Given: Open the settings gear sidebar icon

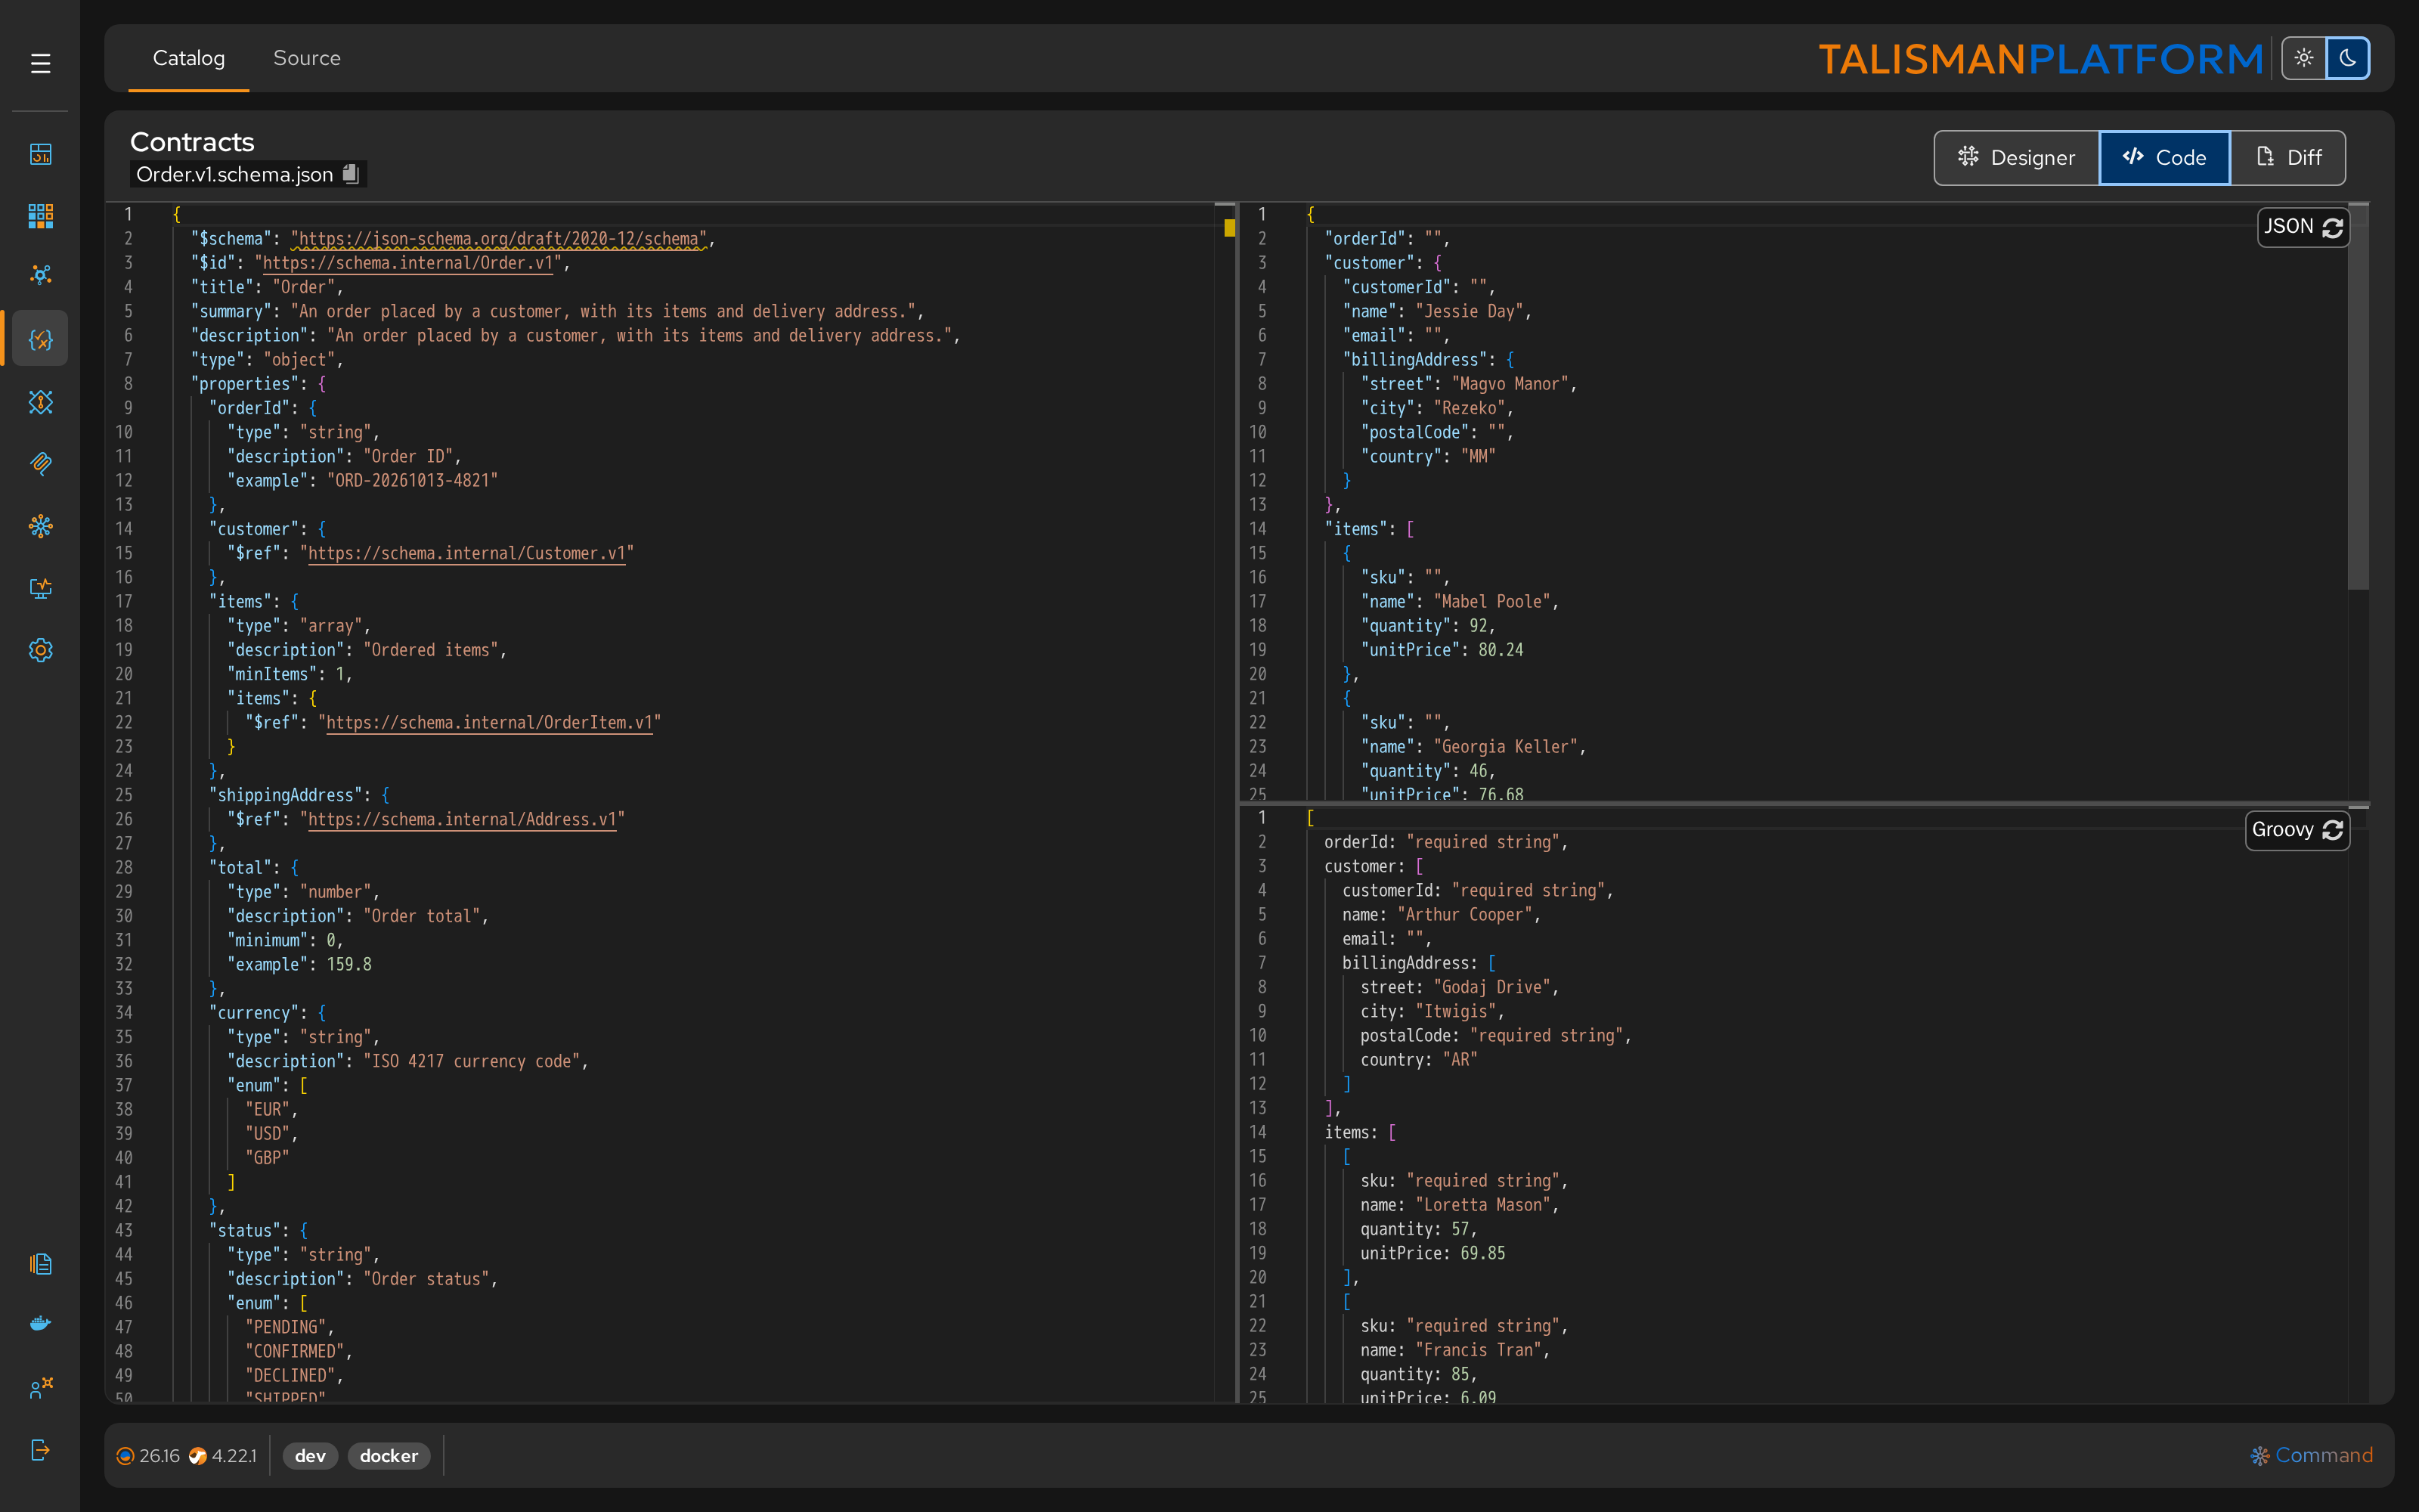Looking at the screenshot, I should click(x=40, y=650).
